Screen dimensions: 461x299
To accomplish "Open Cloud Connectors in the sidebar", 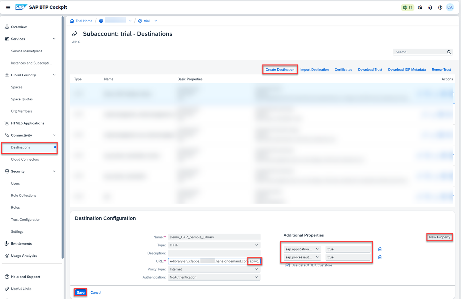I will coord(25,159).
